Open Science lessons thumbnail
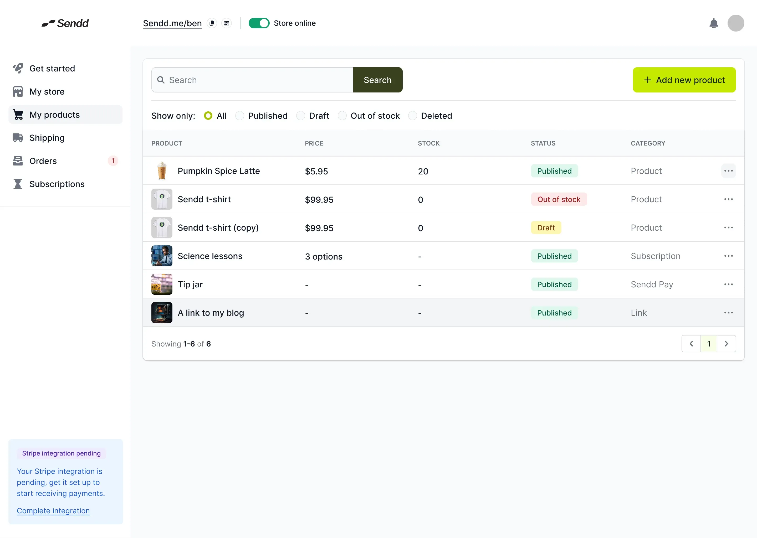The height and width of the screenshot is (538, 757). point(162,256)
